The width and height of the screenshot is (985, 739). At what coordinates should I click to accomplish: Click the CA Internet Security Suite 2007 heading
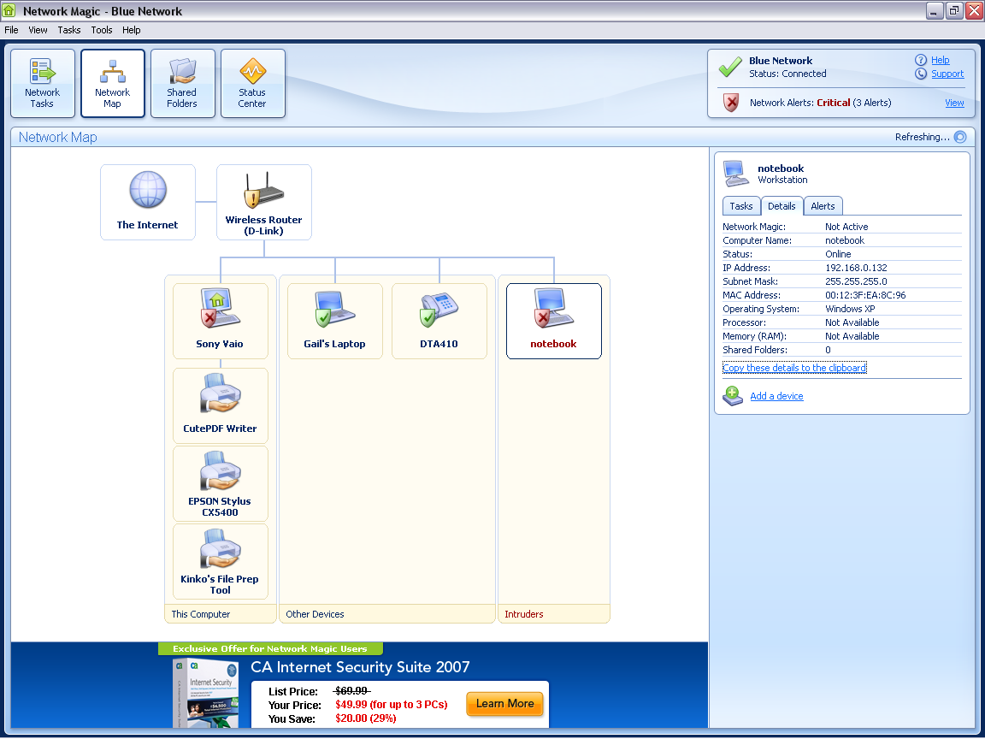click(x=360, y=667)
